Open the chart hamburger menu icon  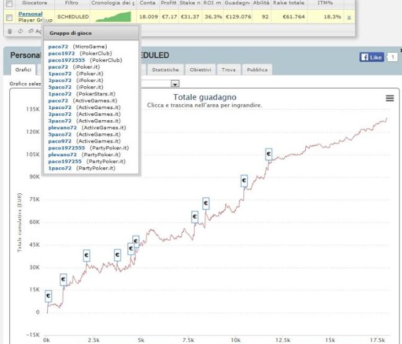390,98
